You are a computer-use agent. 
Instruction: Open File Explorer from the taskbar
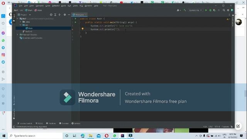(91, 136)
